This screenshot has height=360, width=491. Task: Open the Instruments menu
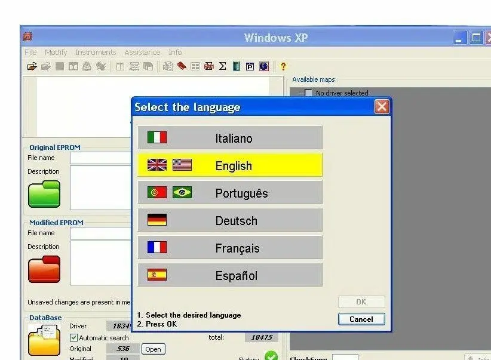click(x=96, y=53)
